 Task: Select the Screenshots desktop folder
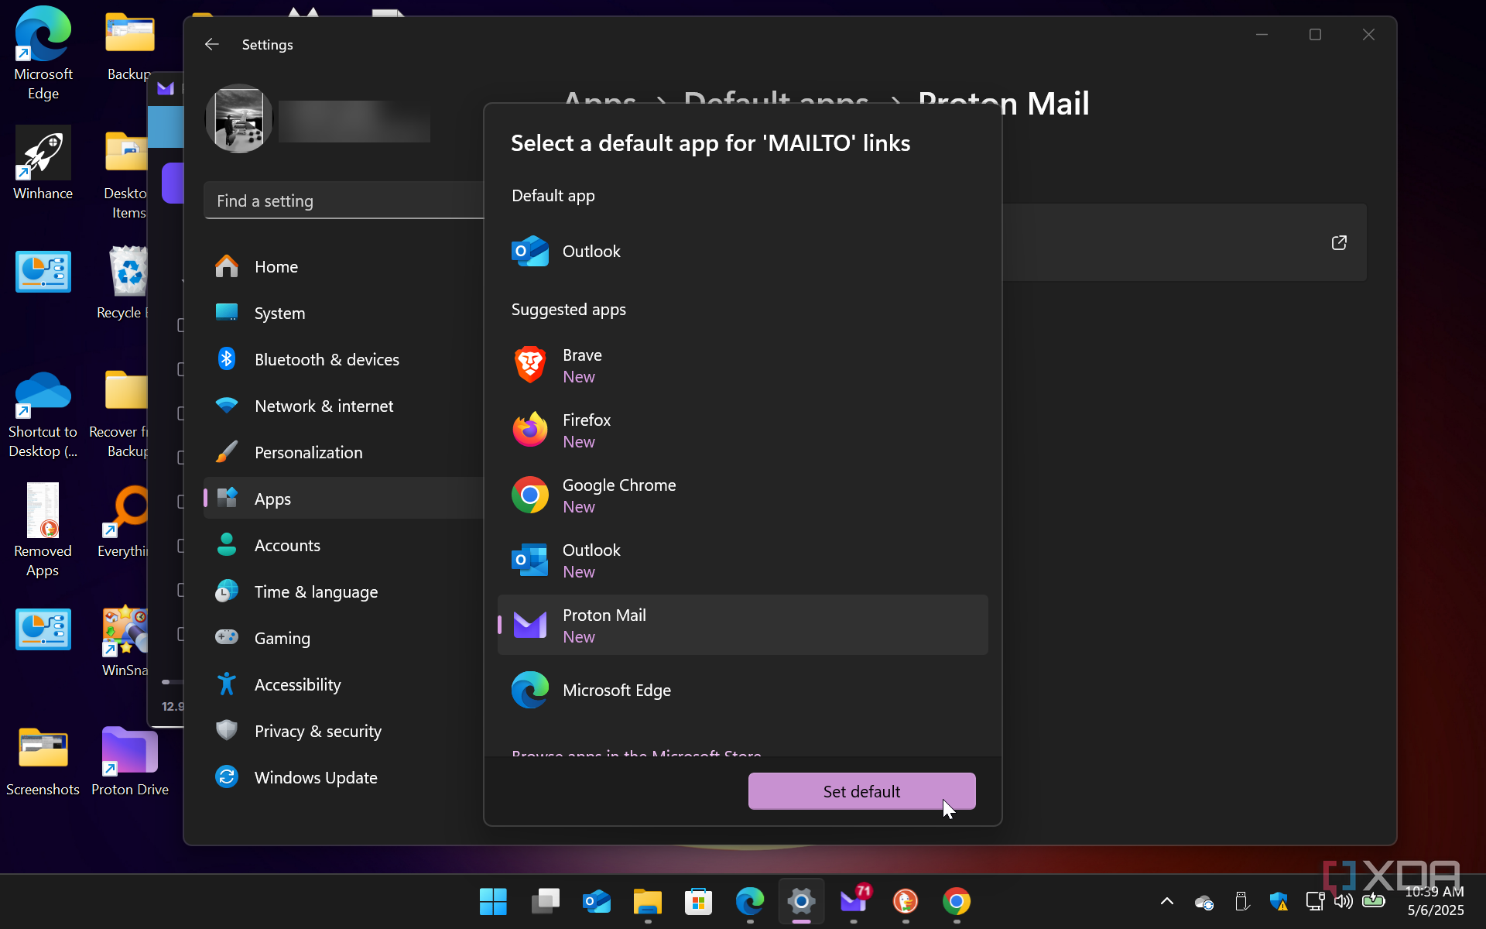tap(43, 761)
